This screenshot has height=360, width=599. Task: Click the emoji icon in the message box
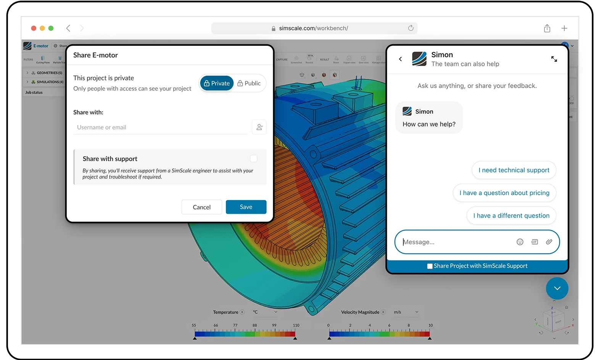tap(520, 242)
